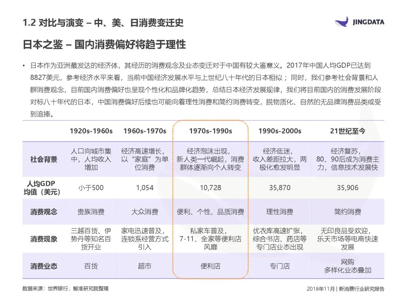The height and width of the screenshot is (304, 405).
Task: Click the footer '2018年11月 | 新消费行业研究报告'
Action: (345, 289)
